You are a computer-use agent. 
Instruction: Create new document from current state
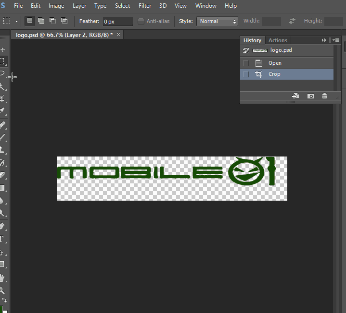pos(295,96)
